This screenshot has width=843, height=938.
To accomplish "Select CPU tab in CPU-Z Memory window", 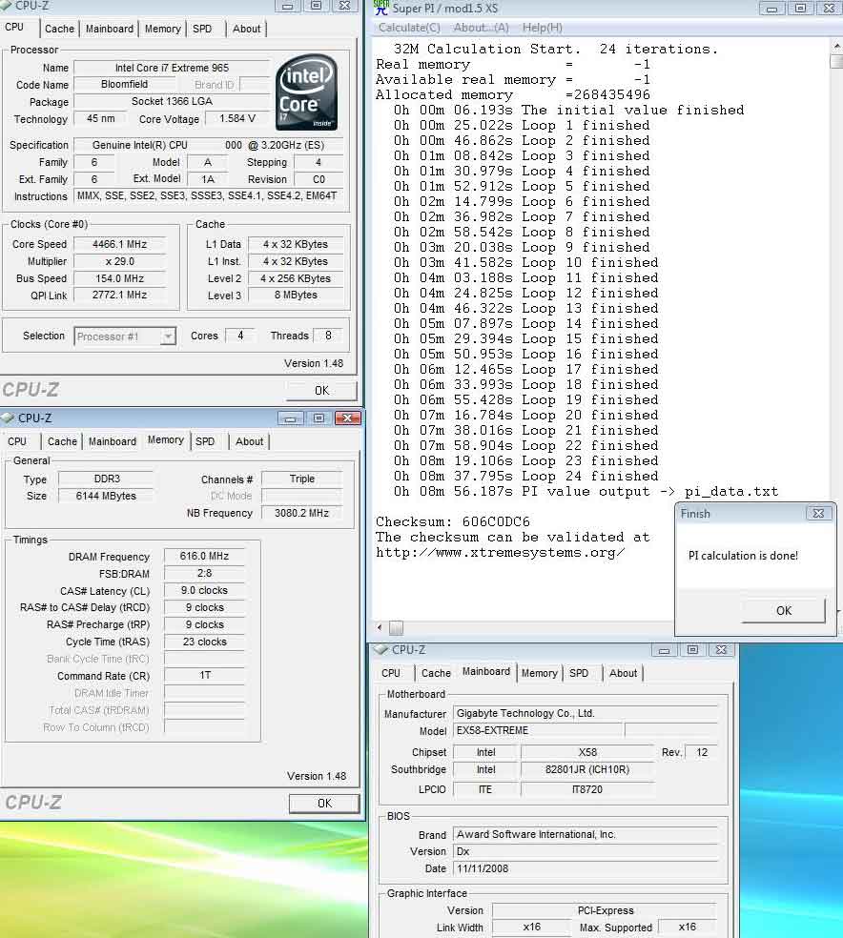I will [17, 441].
